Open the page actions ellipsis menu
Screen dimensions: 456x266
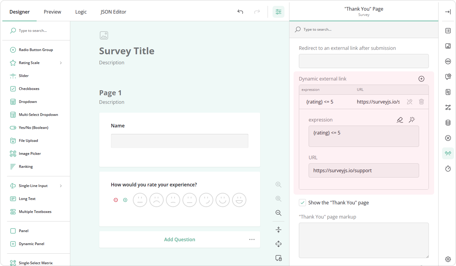click(x=252, y=239)
